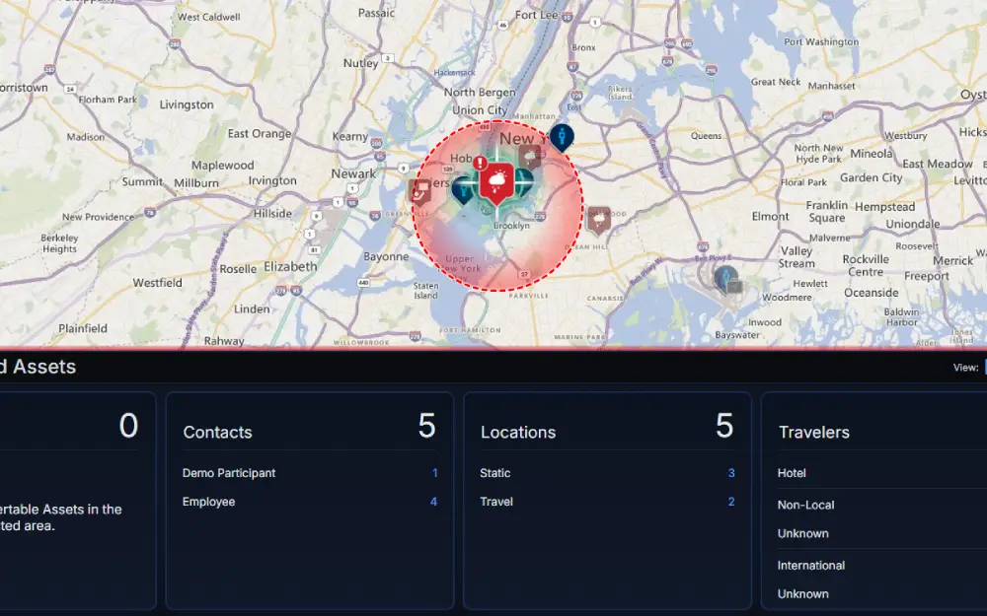Viewport: 987px width, 616px height.
Task: Click the Queens label on the map
Action: click(x=707, y=136)
